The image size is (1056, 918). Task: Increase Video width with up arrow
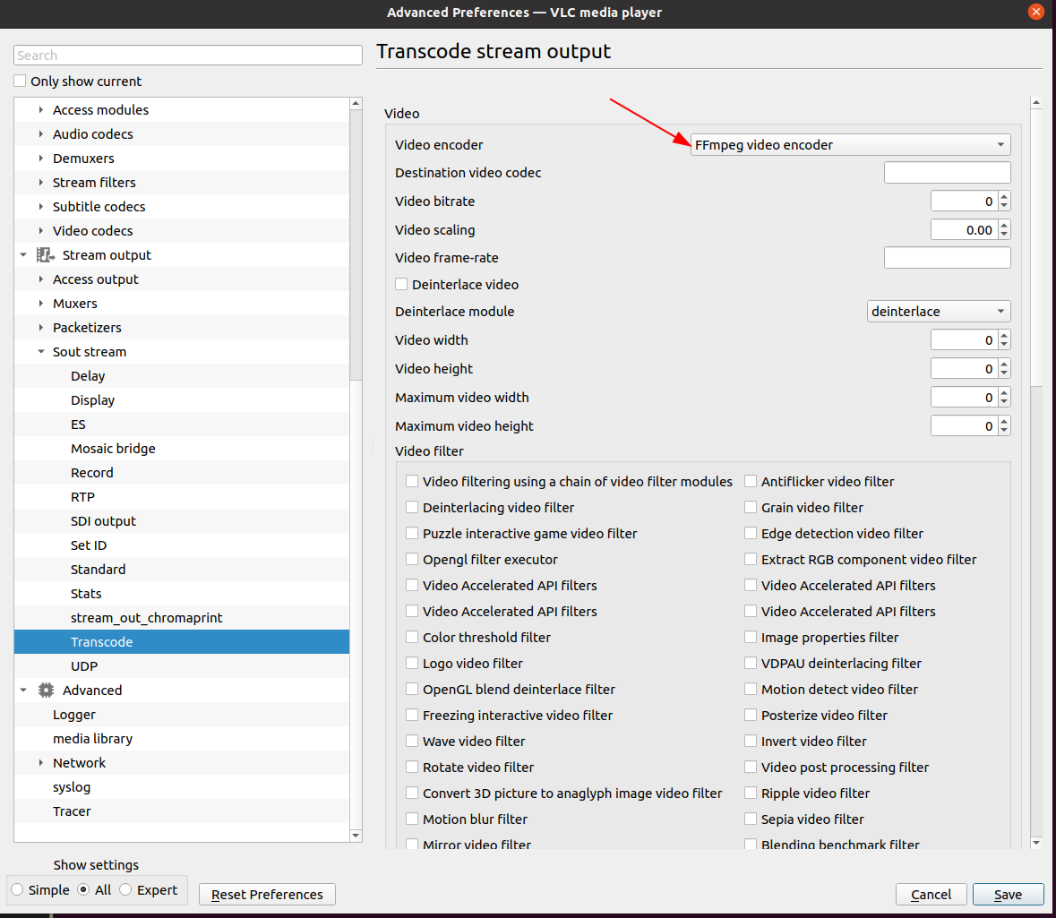[1004, 336]
